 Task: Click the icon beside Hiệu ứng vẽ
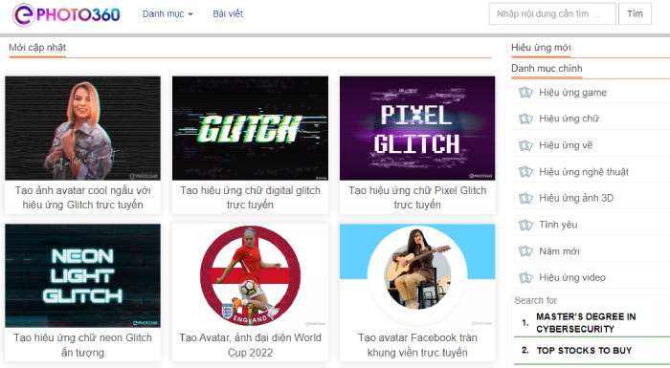(525, 145)
